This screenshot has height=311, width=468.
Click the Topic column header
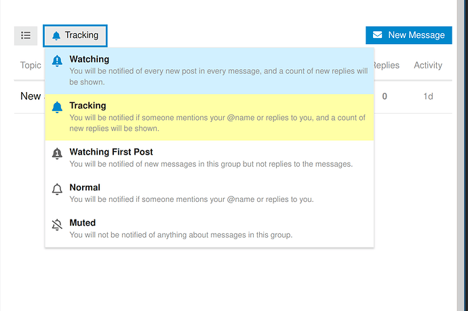click(31, 65)
